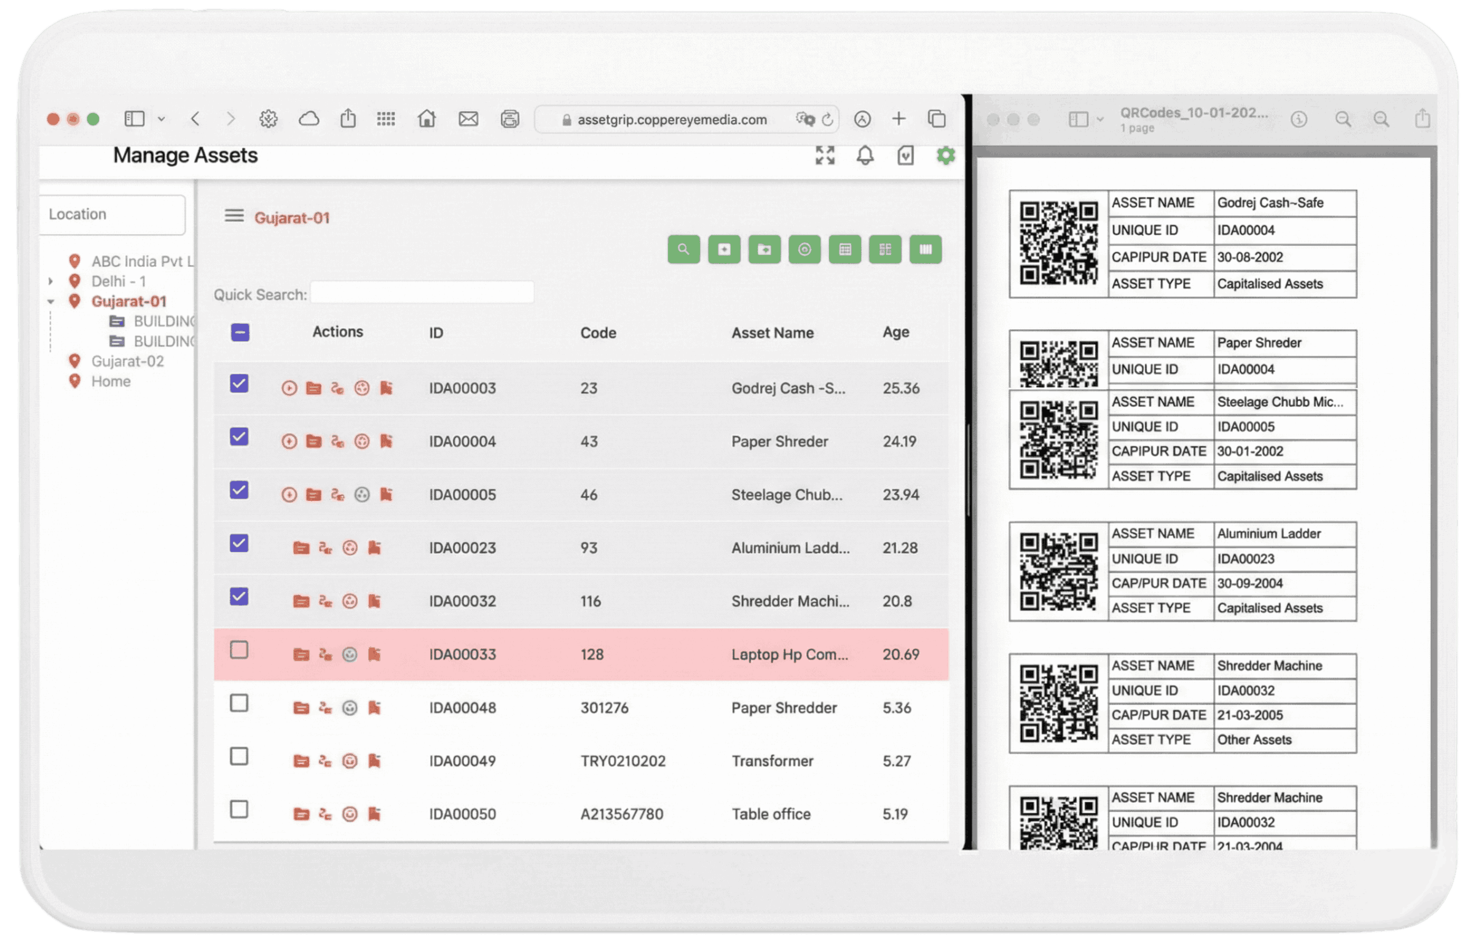Screen dimensions: 1475x944
Task: Click the green search magnifier button
Action: point(683,250)
